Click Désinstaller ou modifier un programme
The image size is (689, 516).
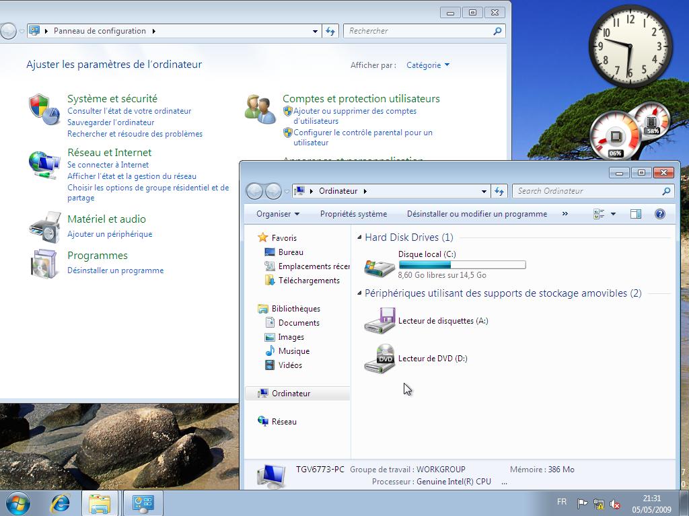click(x=477, y=214)
